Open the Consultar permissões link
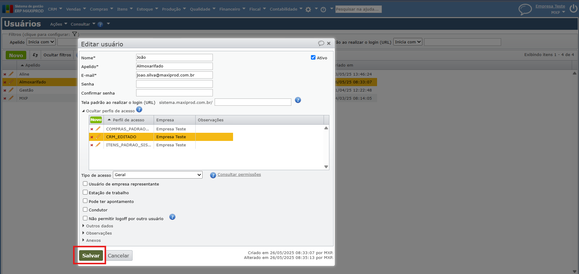 239,175
